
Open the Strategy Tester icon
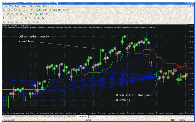32,10
